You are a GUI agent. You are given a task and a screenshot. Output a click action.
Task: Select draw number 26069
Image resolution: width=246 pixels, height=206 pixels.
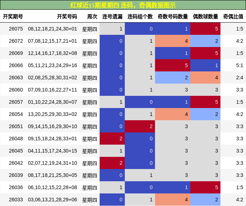(x=16, y=53)
